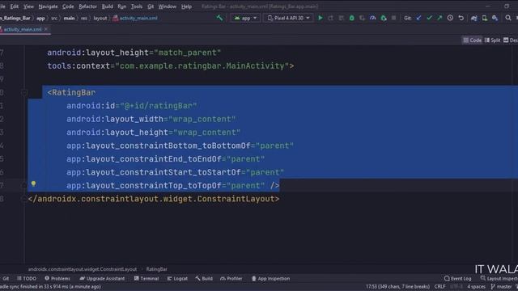Screen dimensions: 518x291
Task: Click the res breadcrumb in the navigation bar
Action: [84, 18]
